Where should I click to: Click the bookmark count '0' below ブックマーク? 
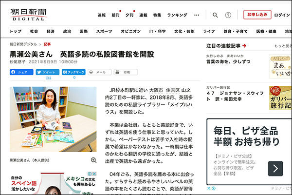tap(74, 78)
